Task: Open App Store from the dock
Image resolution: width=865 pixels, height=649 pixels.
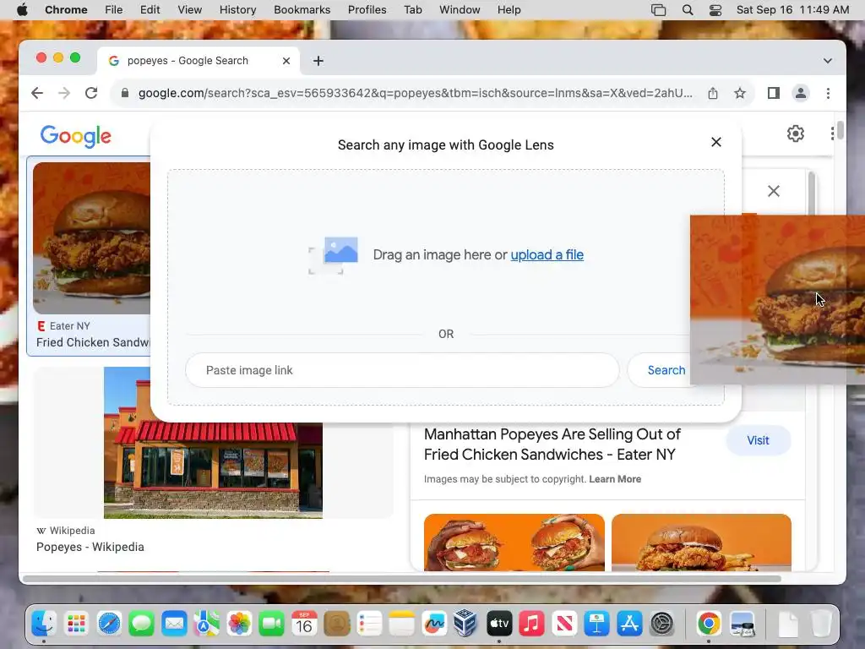Action: tap(629, 624)
